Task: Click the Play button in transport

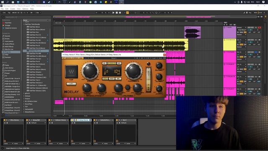Action: click(113, 13)
